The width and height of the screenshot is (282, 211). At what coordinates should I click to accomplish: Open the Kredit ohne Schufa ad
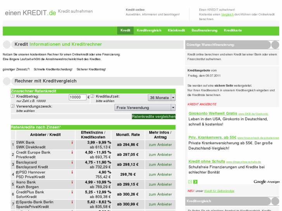tap(207, 161)
